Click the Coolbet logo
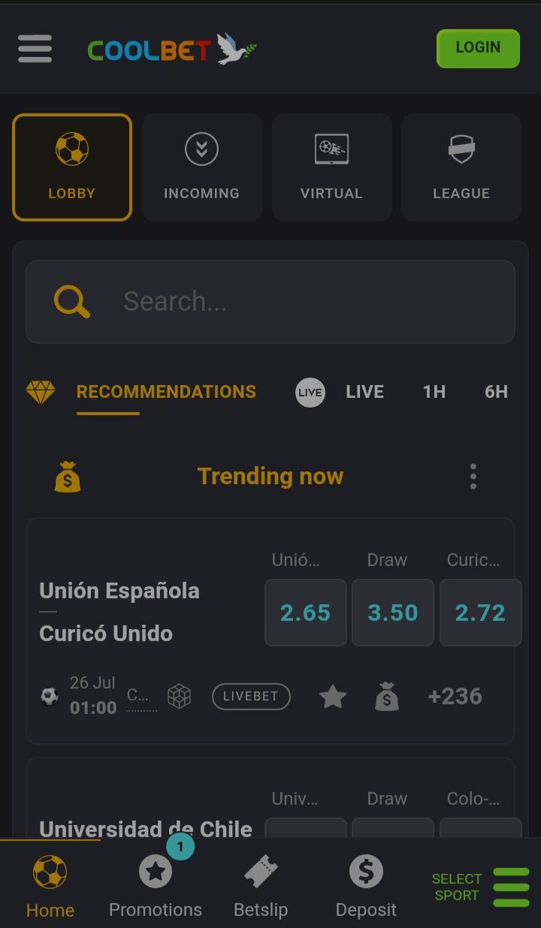Viewport: 541px width, 928px height. (x=171, y=50)
